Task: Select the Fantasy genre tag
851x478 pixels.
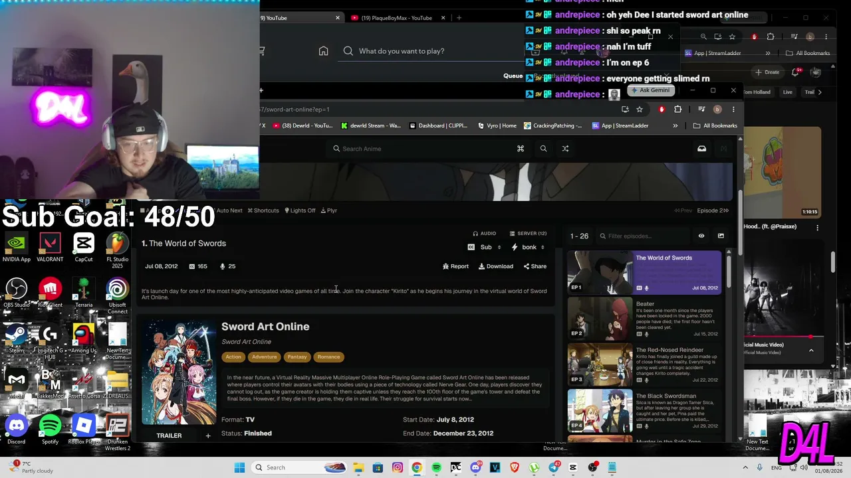Action: click(x=297, y=357)
